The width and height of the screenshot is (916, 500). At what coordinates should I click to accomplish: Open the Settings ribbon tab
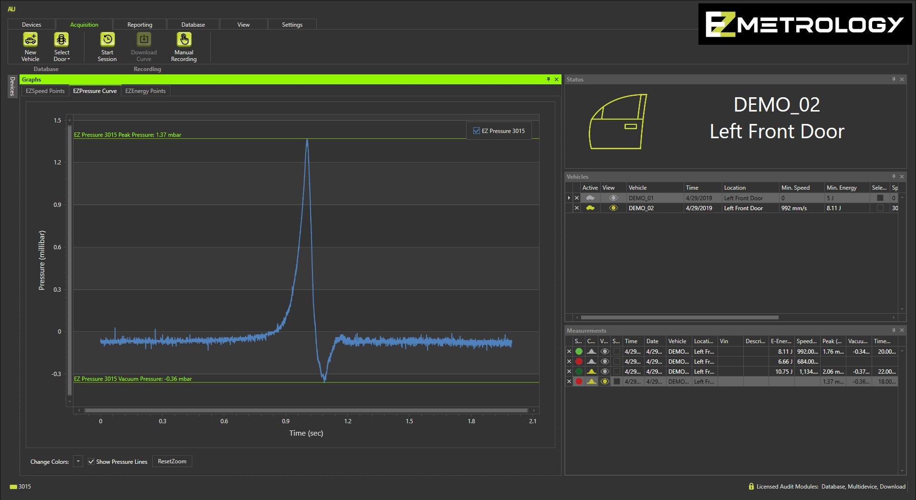292,24
